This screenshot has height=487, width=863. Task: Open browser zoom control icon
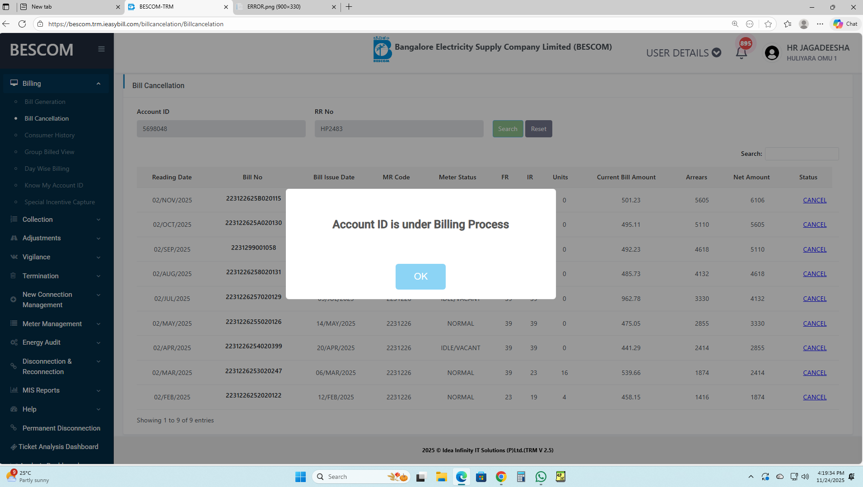pyautogui.click(x=735, y=24)
